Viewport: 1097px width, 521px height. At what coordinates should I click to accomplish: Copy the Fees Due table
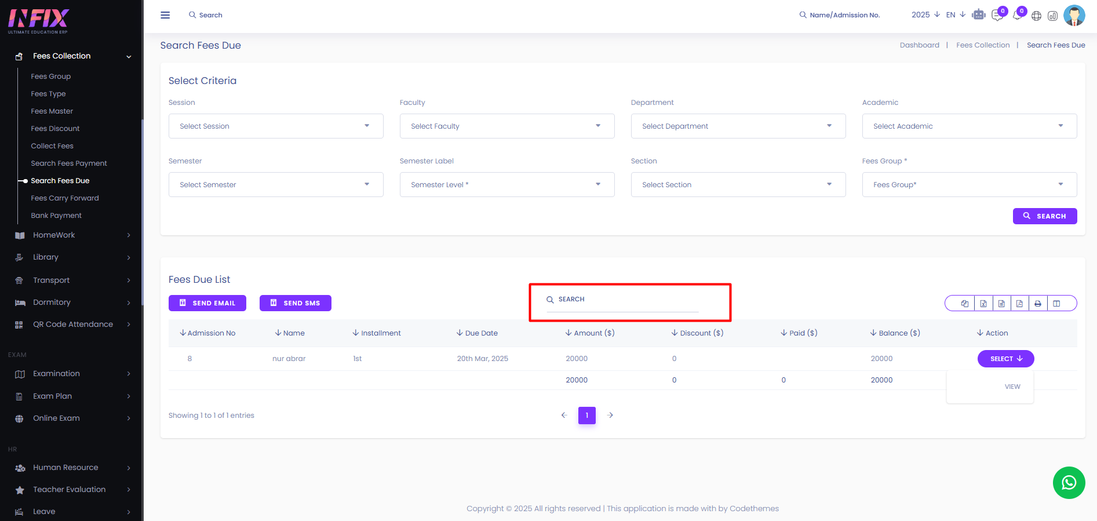click(x=965, y=304)
